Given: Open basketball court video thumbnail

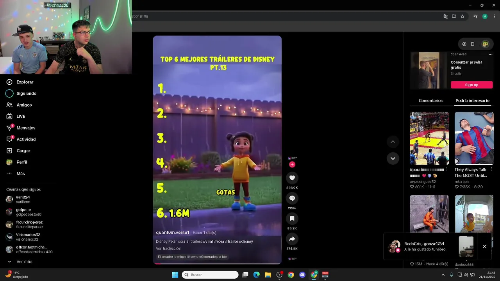Looking at the screenshot, I should point(429,138).
